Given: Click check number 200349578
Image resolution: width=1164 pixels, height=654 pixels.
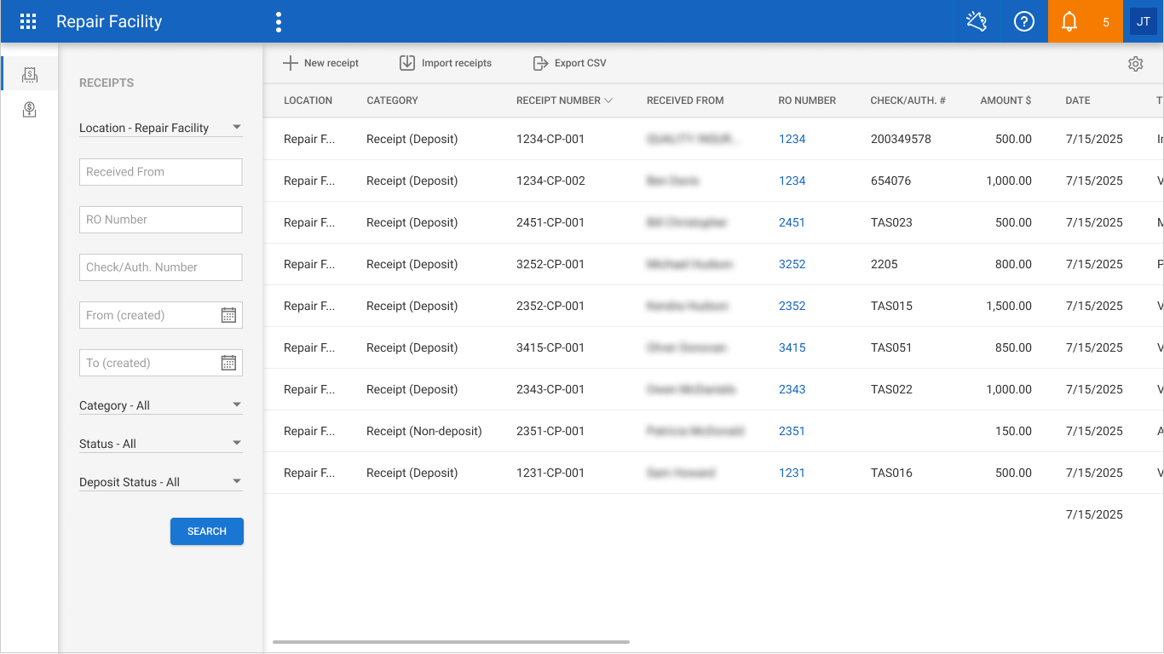Looking at the screenshot, I should (x=901, y=139).
